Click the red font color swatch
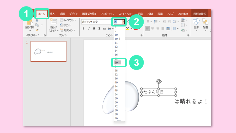Image resolution: width=236 pixels, height=133 pixels. [136, 29]
